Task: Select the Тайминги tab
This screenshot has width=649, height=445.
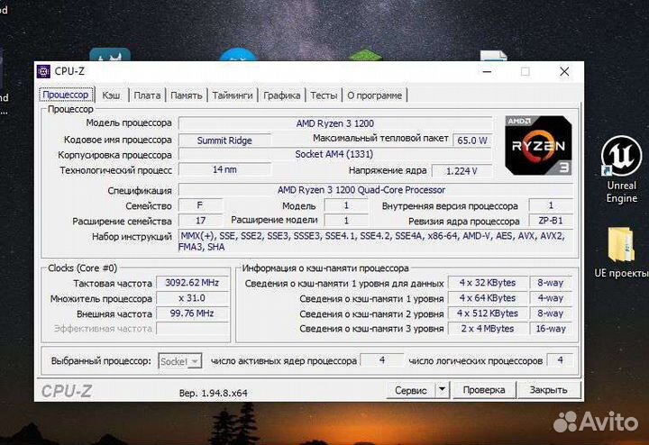Action: click(233, 95)
